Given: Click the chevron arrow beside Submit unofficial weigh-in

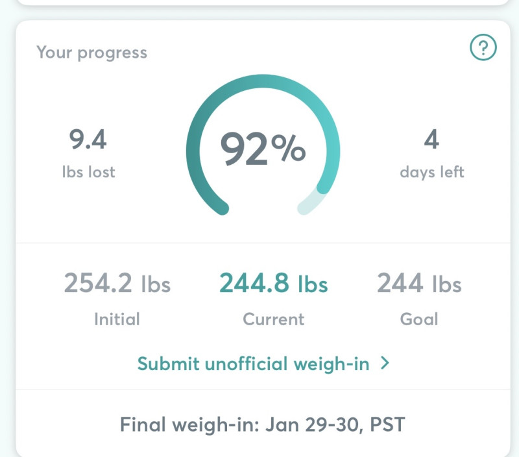Looking at the screenshot, I should [x=385, y=363].
